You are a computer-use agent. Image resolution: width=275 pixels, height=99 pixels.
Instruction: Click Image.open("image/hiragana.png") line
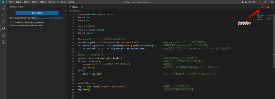(102, 86)
